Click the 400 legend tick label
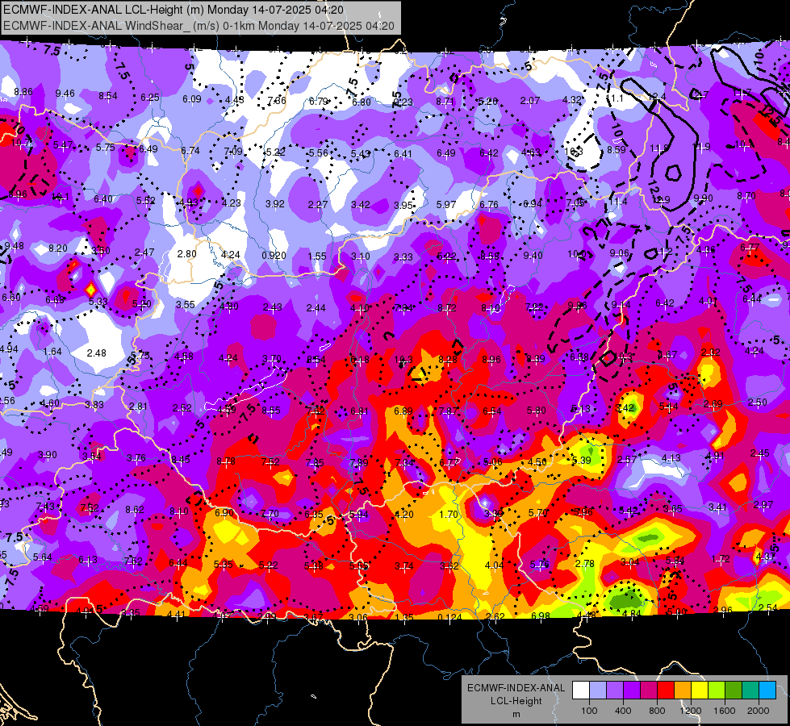Image resolution: width=790 pixels, height=726 pixels. click(623, 711)
